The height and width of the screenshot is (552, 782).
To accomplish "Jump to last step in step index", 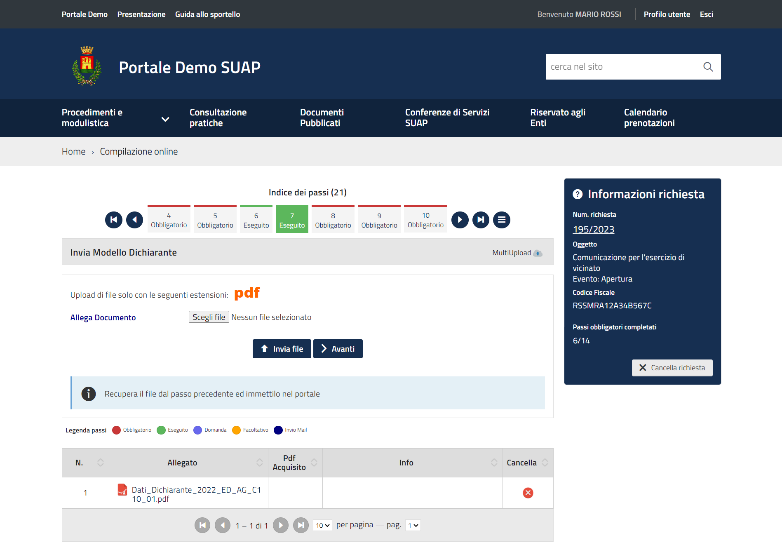I will point(481,220).
